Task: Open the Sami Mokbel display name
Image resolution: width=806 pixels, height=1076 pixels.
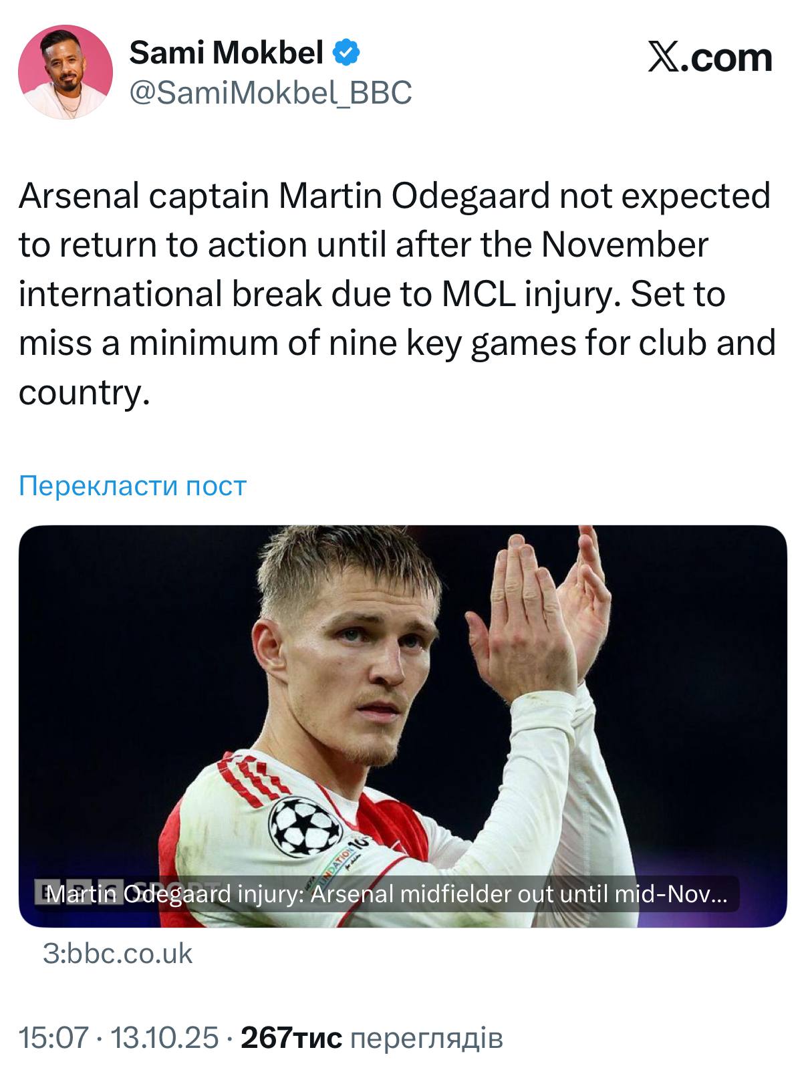Action: (226, 53)
